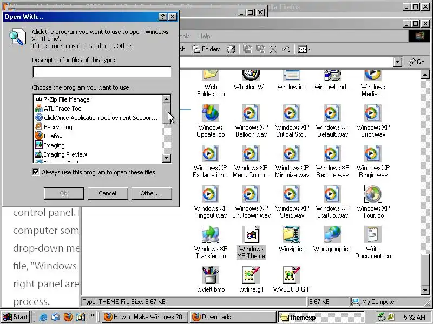Click the Start button

click(16, 317)
